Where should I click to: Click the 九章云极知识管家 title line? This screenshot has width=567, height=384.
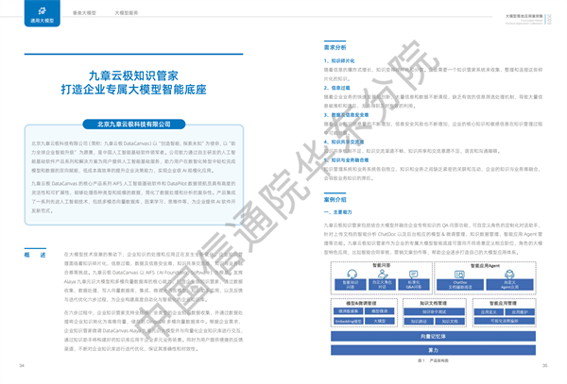[x=133, y=75]
